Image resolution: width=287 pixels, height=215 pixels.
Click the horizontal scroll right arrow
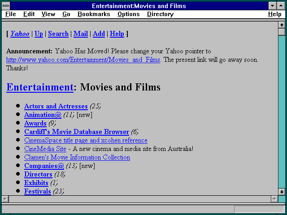coord(274,199)
